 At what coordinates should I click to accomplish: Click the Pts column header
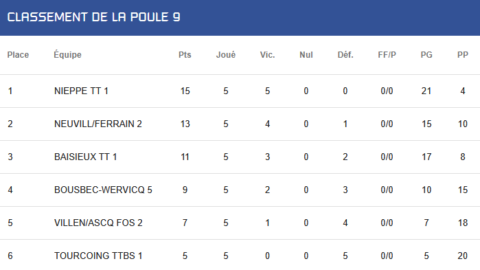[185, 55]
